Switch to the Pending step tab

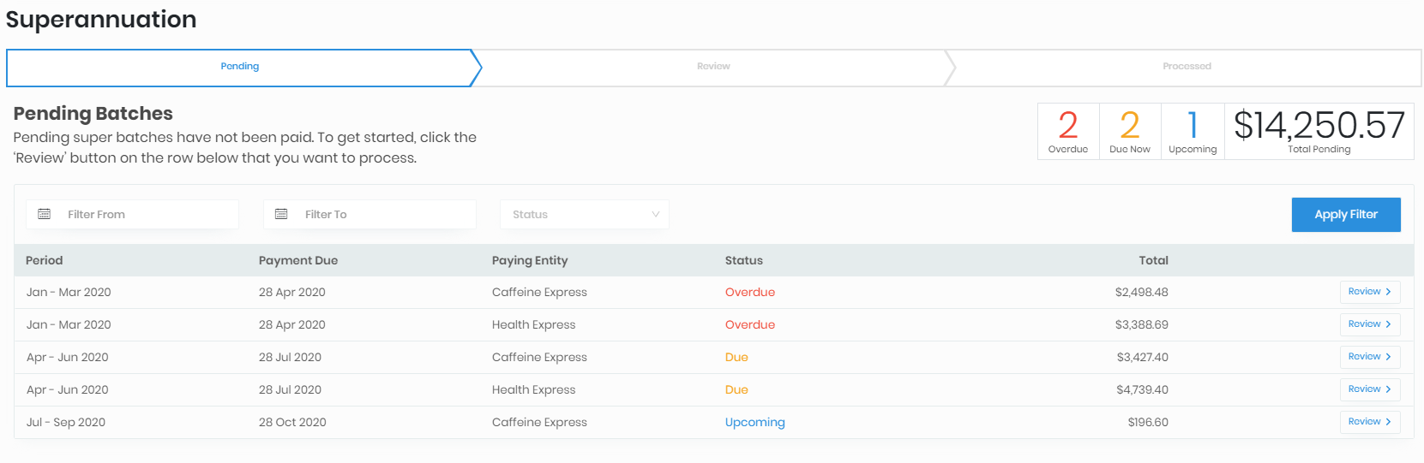coord(239,67)
